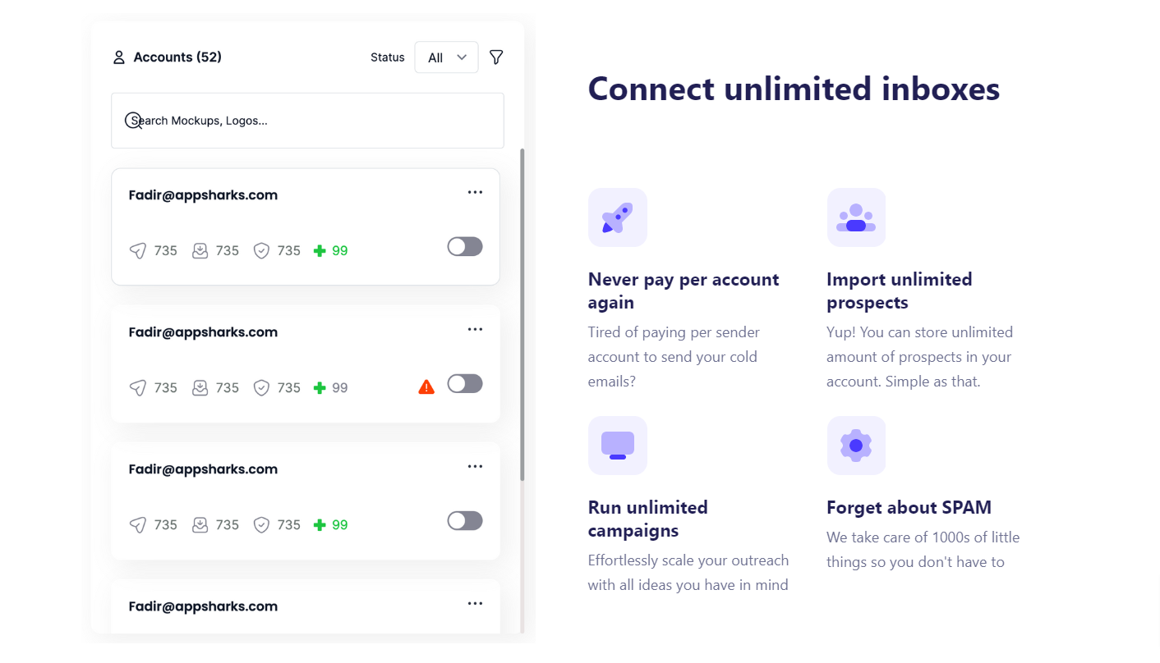Image resolution: width=1160 pixels, height=663 pixels.
Task: Click the shield icon on first card
Action: [x=261, y=251]
